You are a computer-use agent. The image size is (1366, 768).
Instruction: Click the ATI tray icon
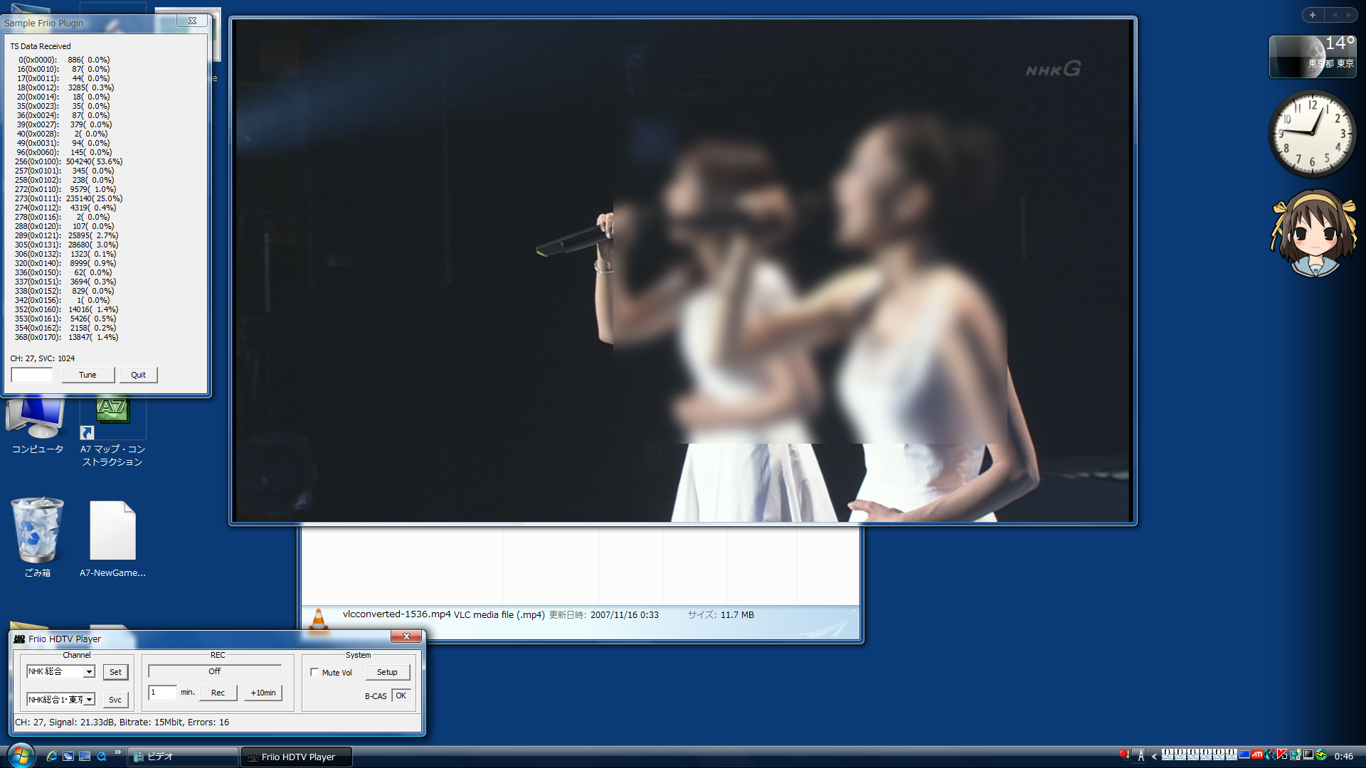(1256, 755)
